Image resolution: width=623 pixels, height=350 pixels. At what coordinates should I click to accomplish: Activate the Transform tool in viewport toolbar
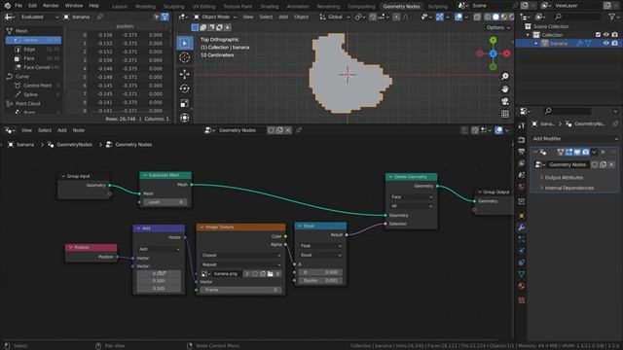[184, 118]
